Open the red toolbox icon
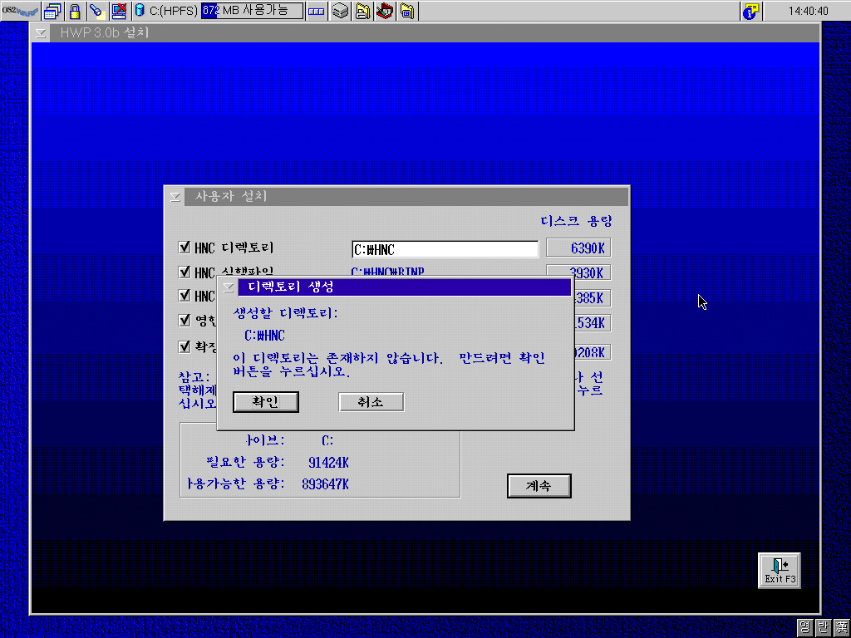The height and width of the screenshot is (638, 851). click(x=385, y=11)
